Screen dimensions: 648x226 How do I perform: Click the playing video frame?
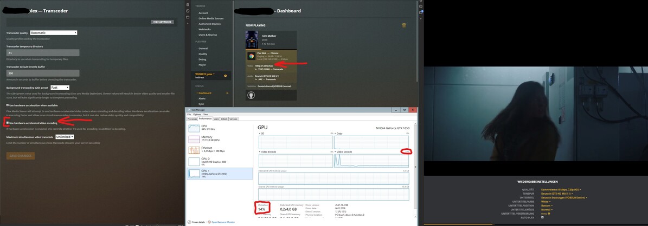[536, 114]
